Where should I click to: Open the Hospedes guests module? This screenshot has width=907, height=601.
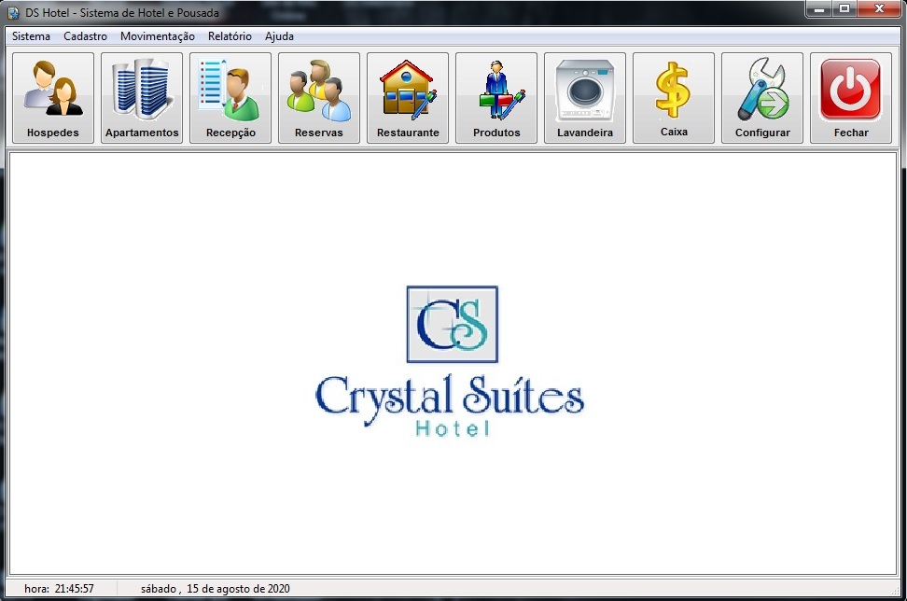coord(53,98)
